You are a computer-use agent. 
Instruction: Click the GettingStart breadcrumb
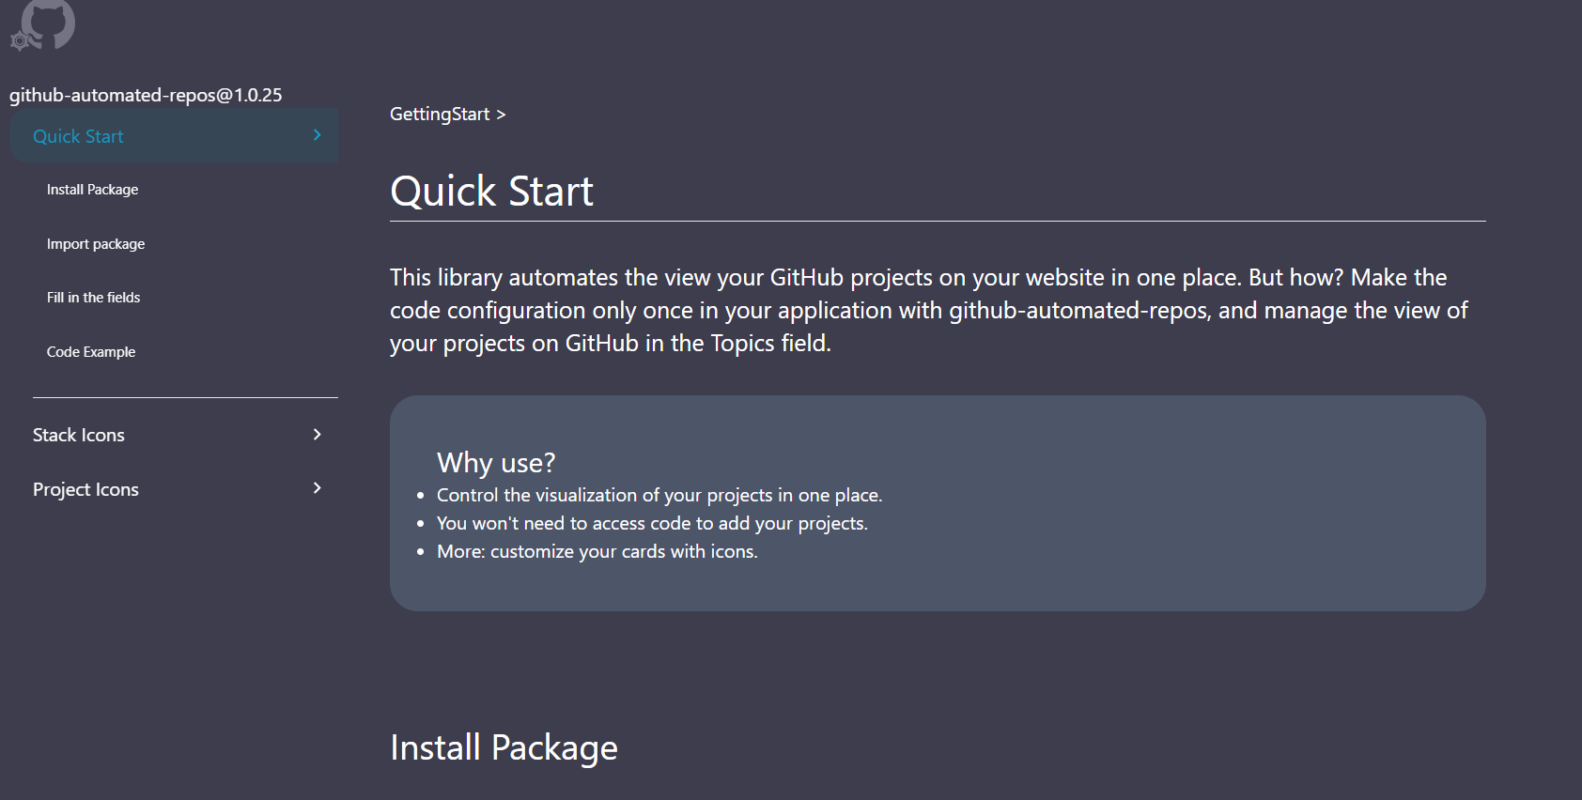tap(440, 115)
